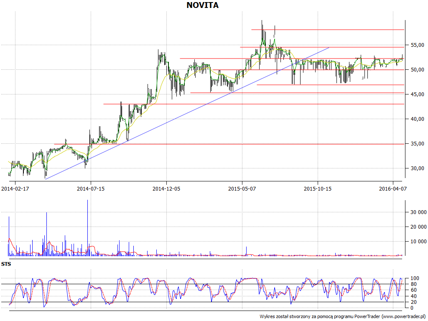Click the 50,00 price axis label
The width and height of the screenshot is (428, 321).
pos(417,70)
